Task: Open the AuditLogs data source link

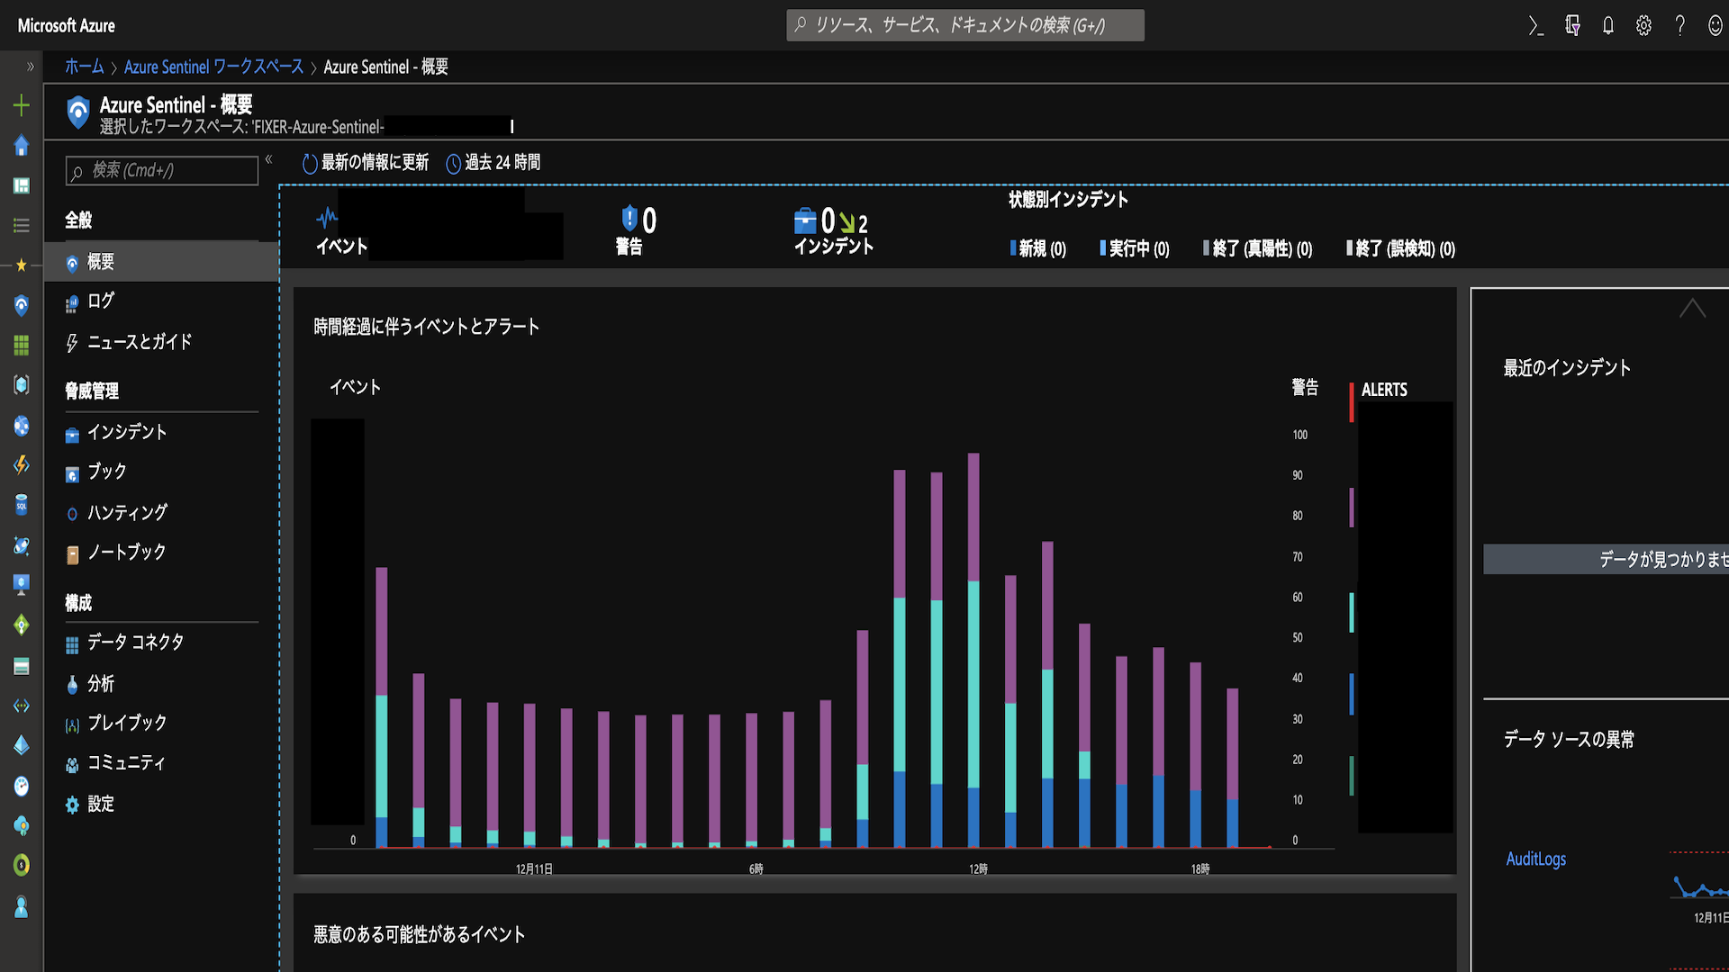Action: coord(1535,859)
